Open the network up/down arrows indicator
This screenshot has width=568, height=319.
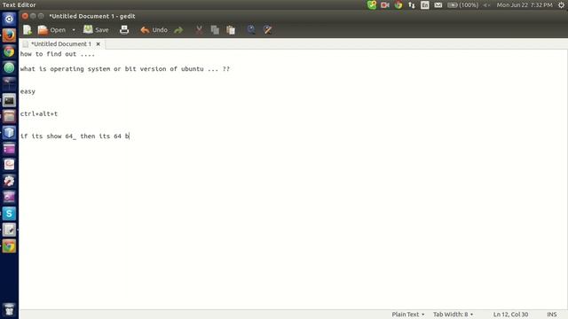[x=412, y=5]
